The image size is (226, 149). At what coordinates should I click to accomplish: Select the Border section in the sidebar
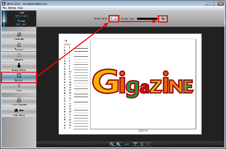click(x=19, y=77)
